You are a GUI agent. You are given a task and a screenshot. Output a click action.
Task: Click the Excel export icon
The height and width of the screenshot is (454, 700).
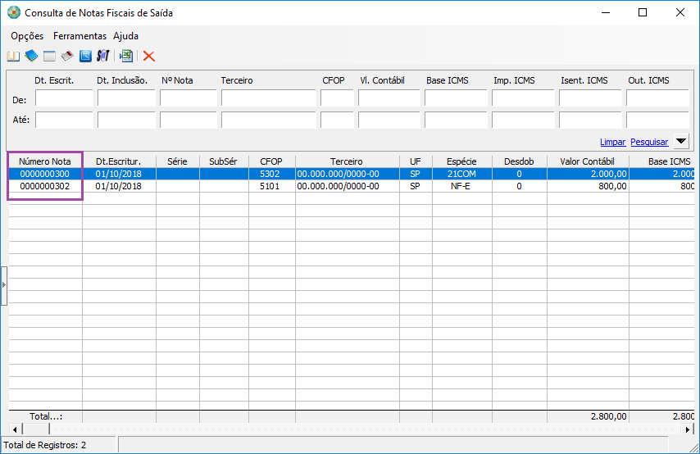click(x=126, y=57)
